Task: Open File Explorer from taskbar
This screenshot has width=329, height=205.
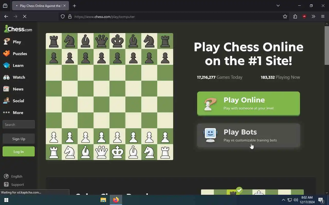Action: (x=103, y=200)
